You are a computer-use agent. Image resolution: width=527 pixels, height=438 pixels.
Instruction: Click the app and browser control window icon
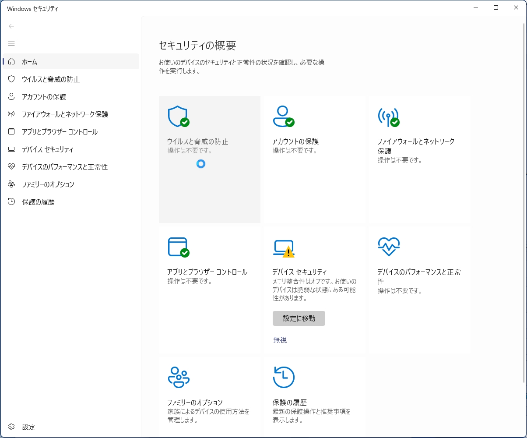click(x=178, y=247)
